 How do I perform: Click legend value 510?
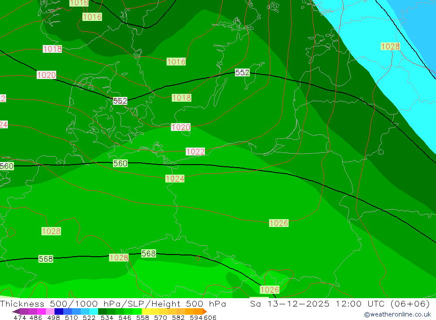(71, 317)
